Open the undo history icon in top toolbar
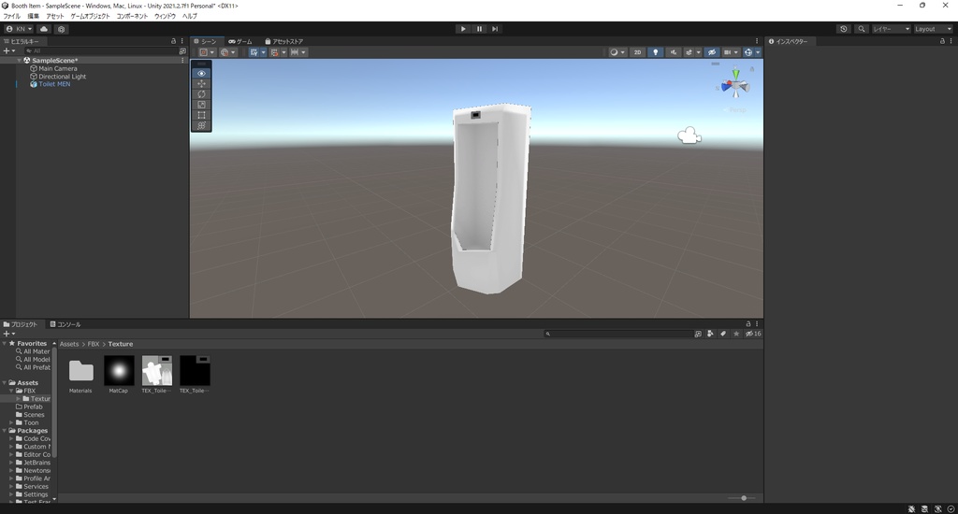The width and height of the screenshot is (958, 514). (x=844, y=29)
